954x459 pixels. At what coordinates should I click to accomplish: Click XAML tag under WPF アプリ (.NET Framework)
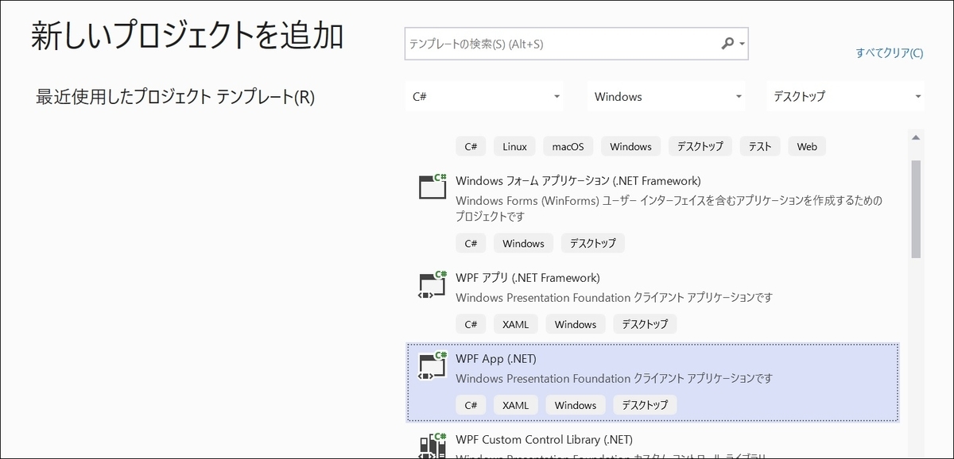516,324
